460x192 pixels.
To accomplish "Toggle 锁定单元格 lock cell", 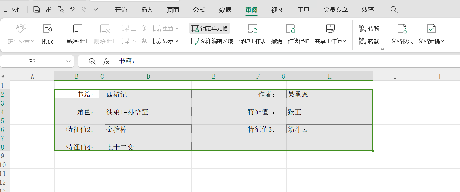I will tap(210, 28).
